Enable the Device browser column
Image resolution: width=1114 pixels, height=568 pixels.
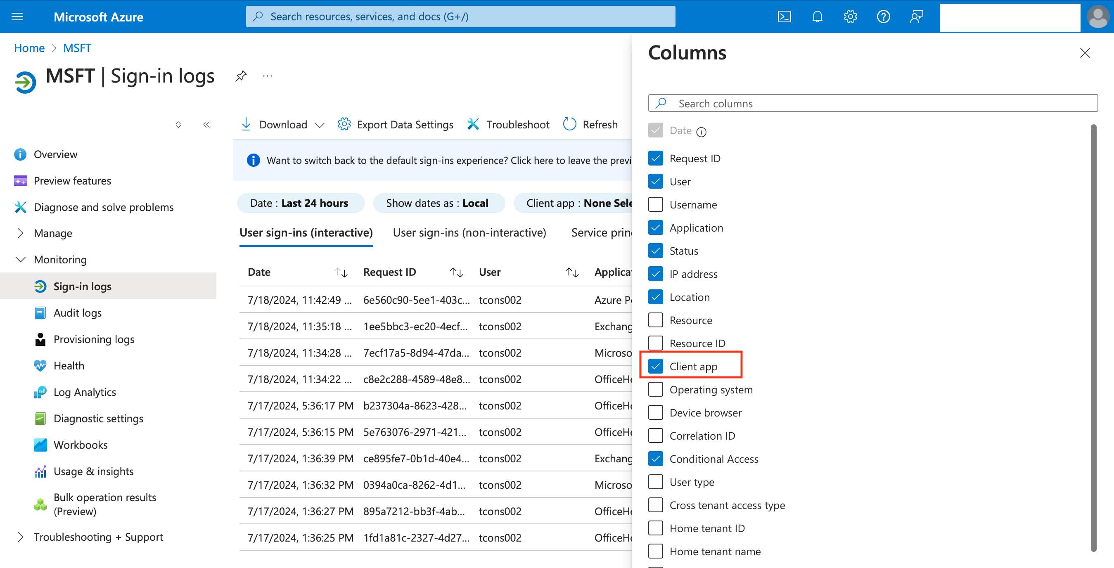(656, 412)
